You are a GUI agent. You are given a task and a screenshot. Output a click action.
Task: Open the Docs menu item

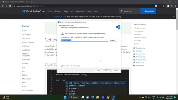click(50, 11)
